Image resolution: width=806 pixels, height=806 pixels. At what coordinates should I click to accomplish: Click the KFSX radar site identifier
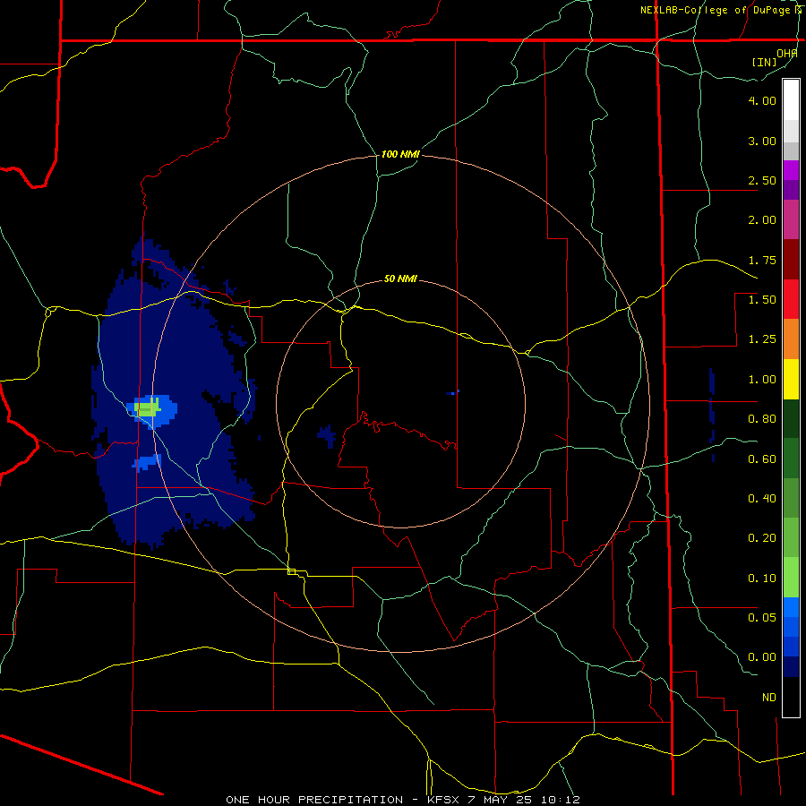(443, 800)
